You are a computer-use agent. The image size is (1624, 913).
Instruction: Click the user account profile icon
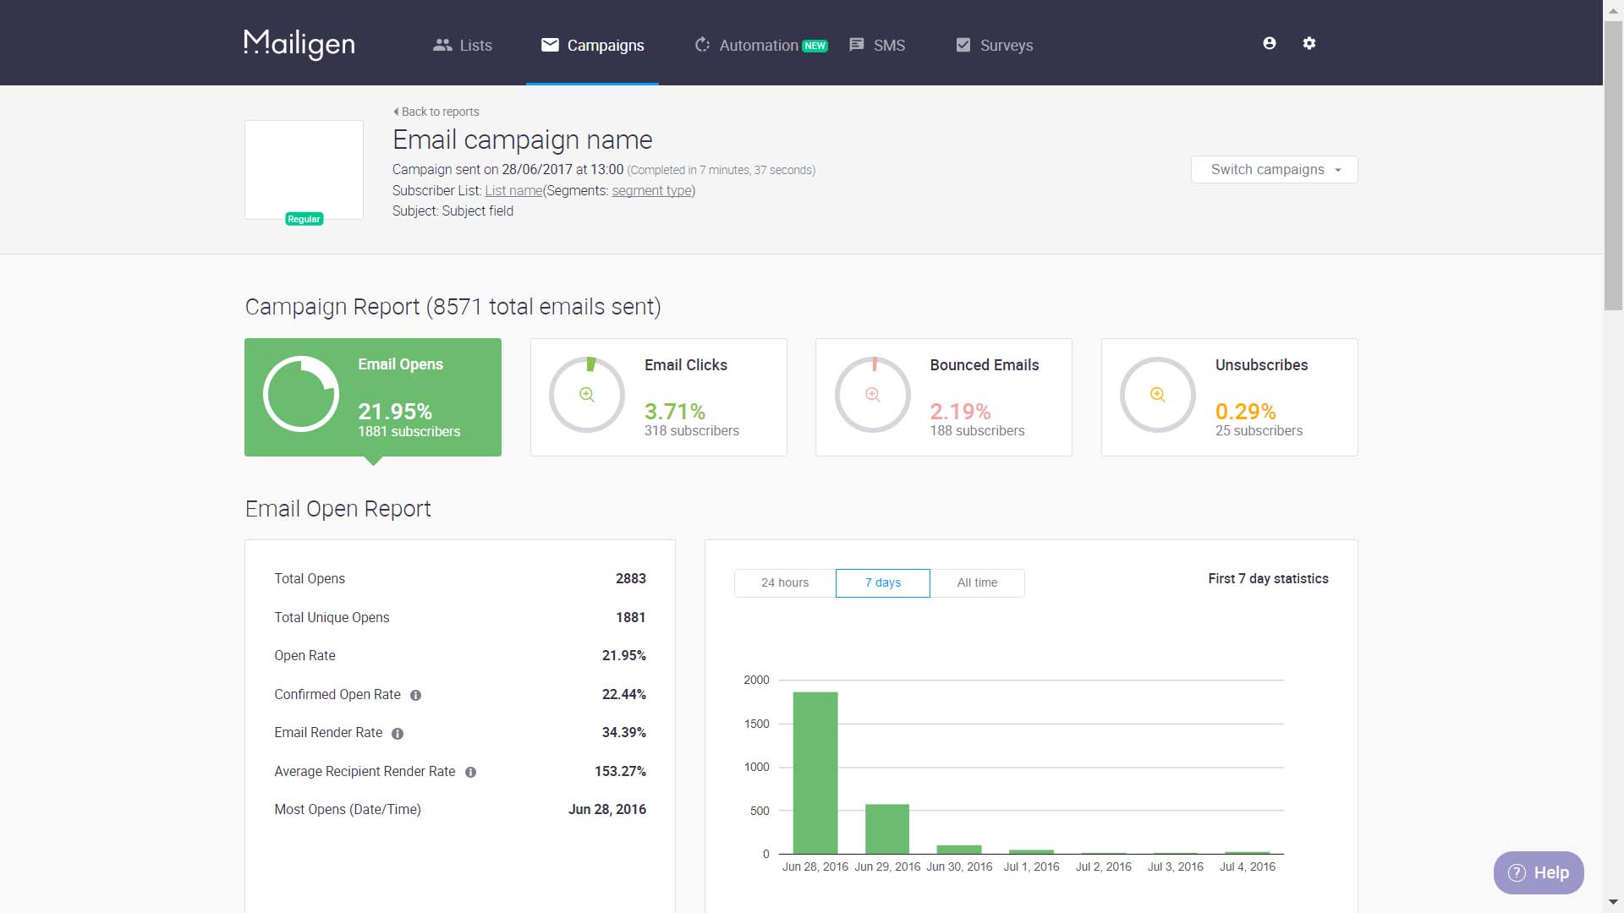(1269, 43)
